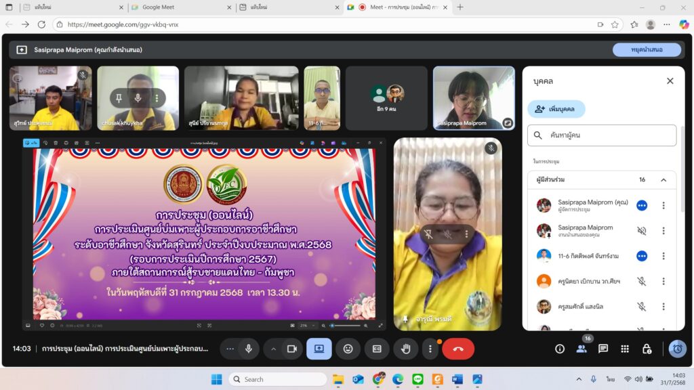Expand video settings arrow beside camera
694x390 pixels.
[274, 349]
